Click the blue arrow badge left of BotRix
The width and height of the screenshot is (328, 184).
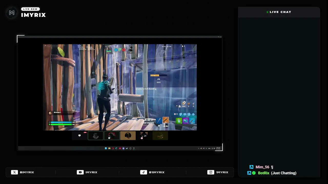249,173
